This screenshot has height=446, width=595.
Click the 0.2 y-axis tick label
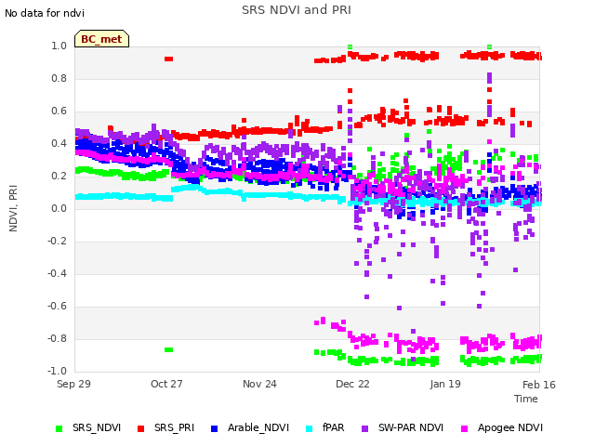coord(59,176)
